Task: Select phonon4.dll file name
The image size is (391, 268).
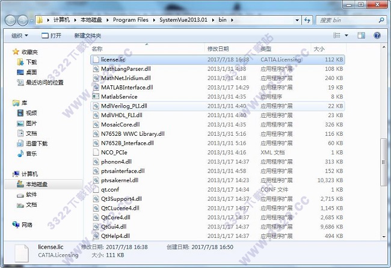Action: pyautogui.click(x=116, y=162)
